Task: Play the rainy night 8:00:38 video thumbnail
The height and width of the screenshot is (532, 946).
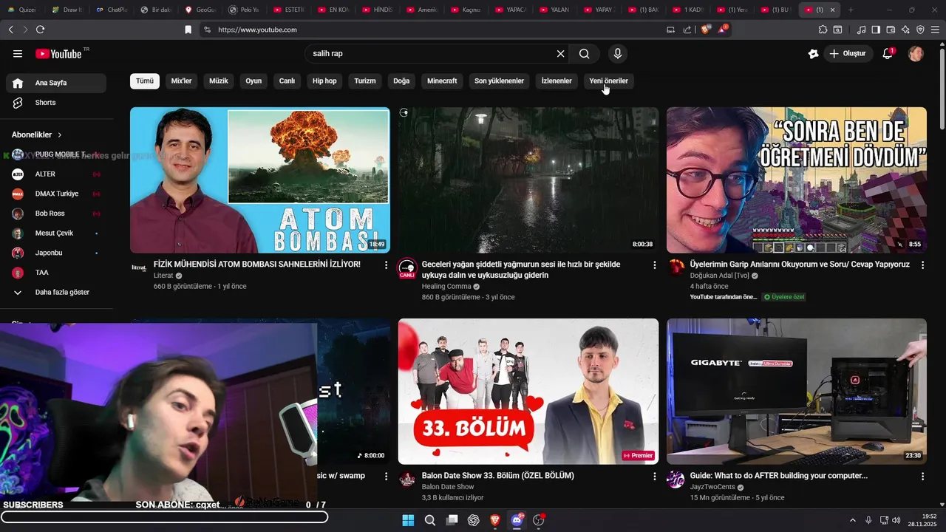Action: coord(528,180)
